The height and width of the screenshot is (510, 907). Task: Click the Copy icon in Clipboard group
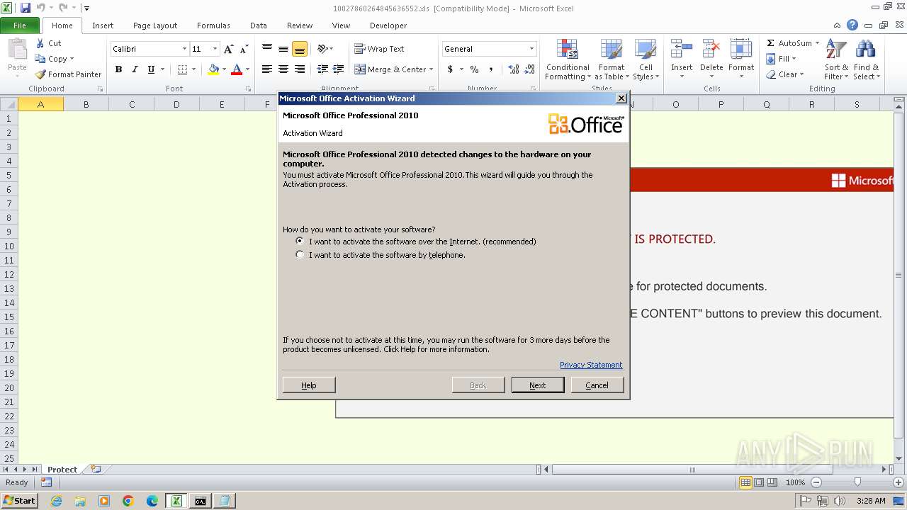pos(40,59)
